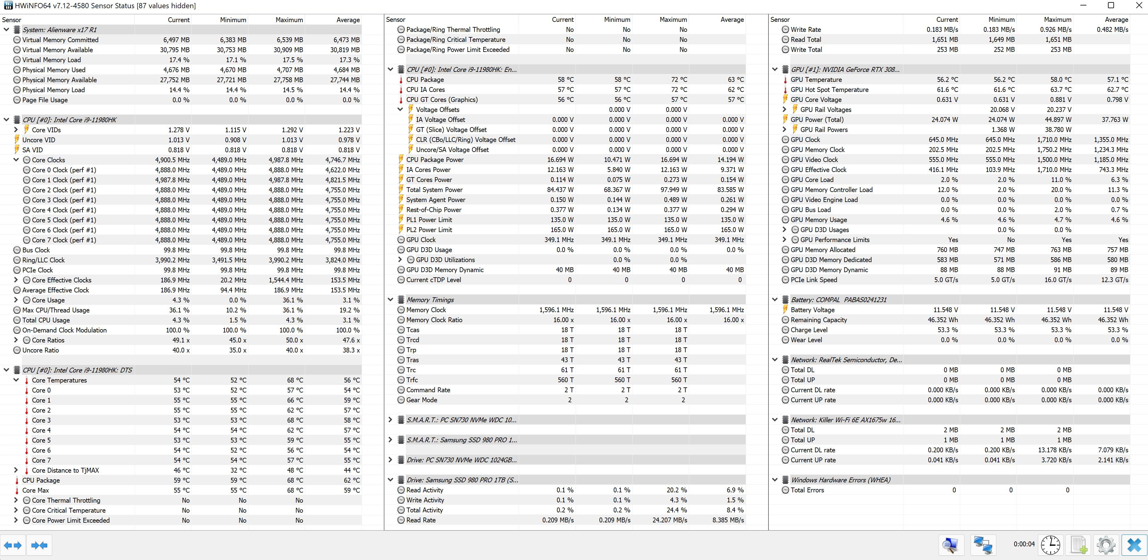This screenshot has width=1148, height=560.
Task: Expand S.M.A.R.T. Samsung SSD 980 PRO section
Action: [x=390, y=440]
